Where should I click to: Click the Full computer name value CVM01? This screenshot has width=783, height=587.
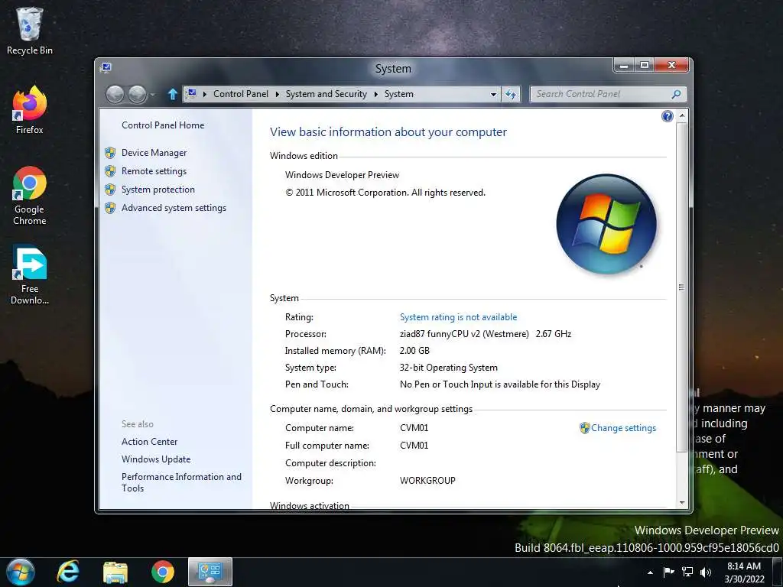(414, 446)
